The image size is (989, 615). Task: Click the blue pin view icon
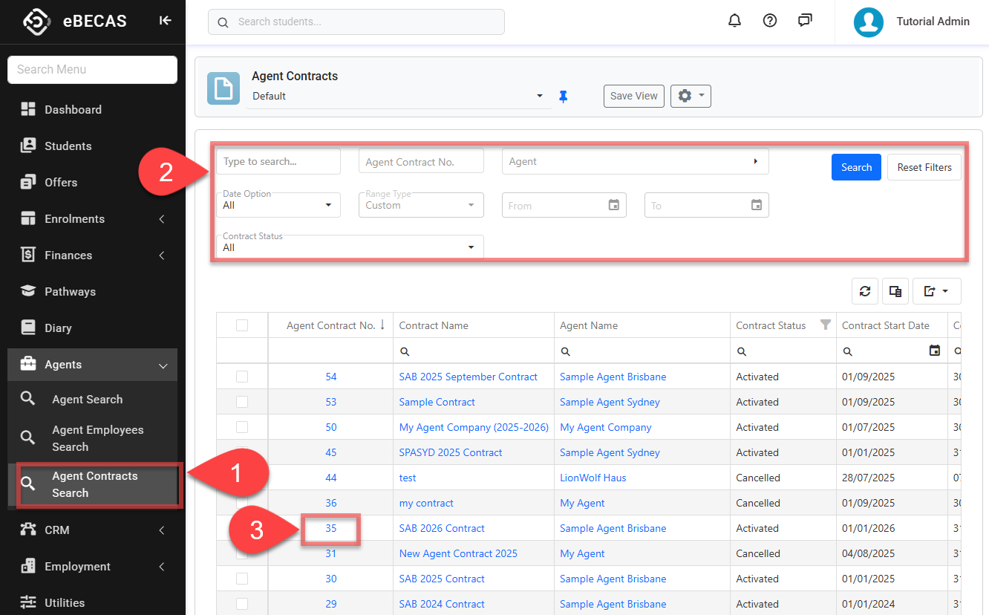pos(564,97)
